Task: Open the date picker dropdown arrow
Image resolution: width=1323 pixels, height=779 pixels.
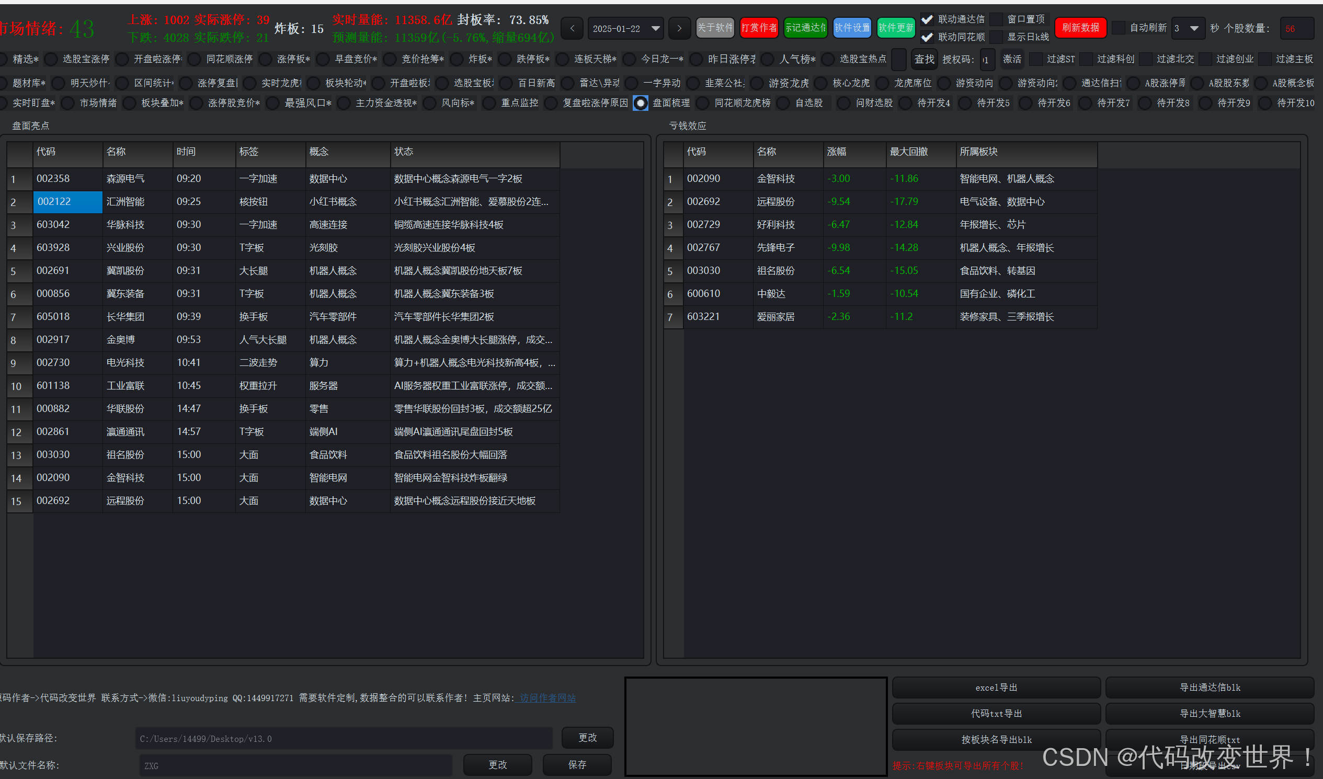Action: (x=655, y=28)
